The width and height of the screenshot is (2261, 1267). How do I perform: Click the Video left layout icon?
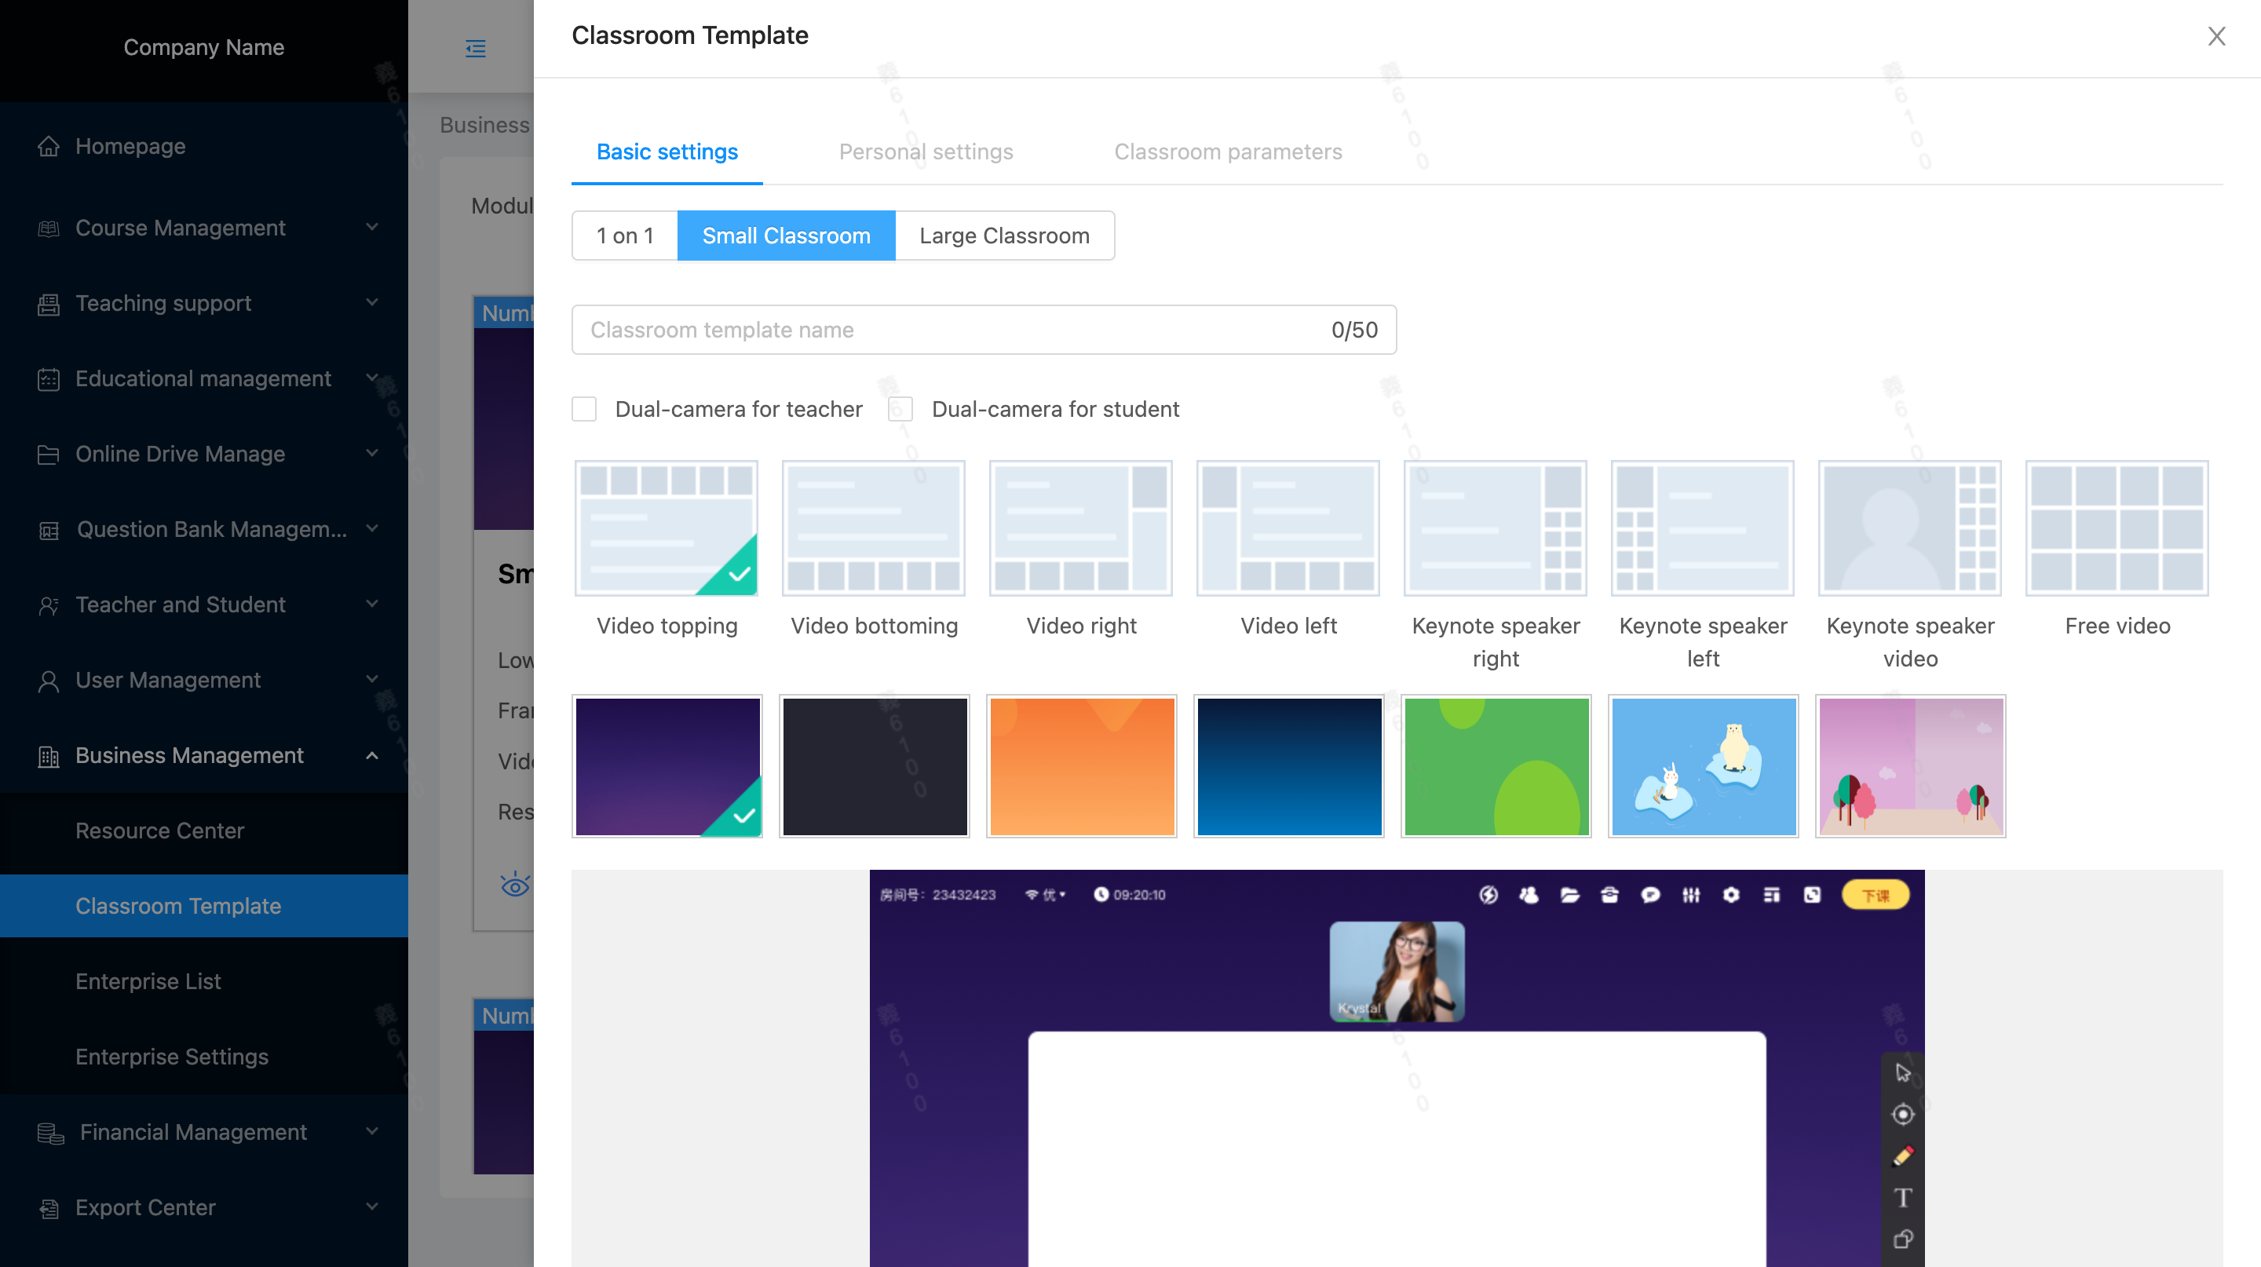pyautogui.click(x=1288, y=528)
